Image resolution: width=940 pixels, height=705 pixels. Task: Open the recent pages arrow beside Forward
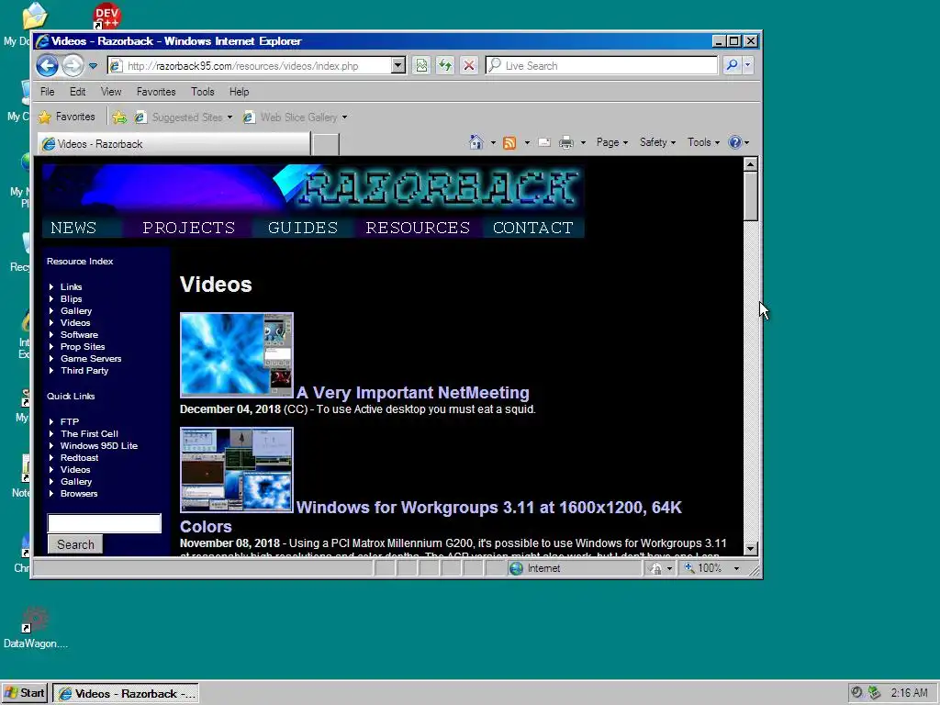[93, 66]
